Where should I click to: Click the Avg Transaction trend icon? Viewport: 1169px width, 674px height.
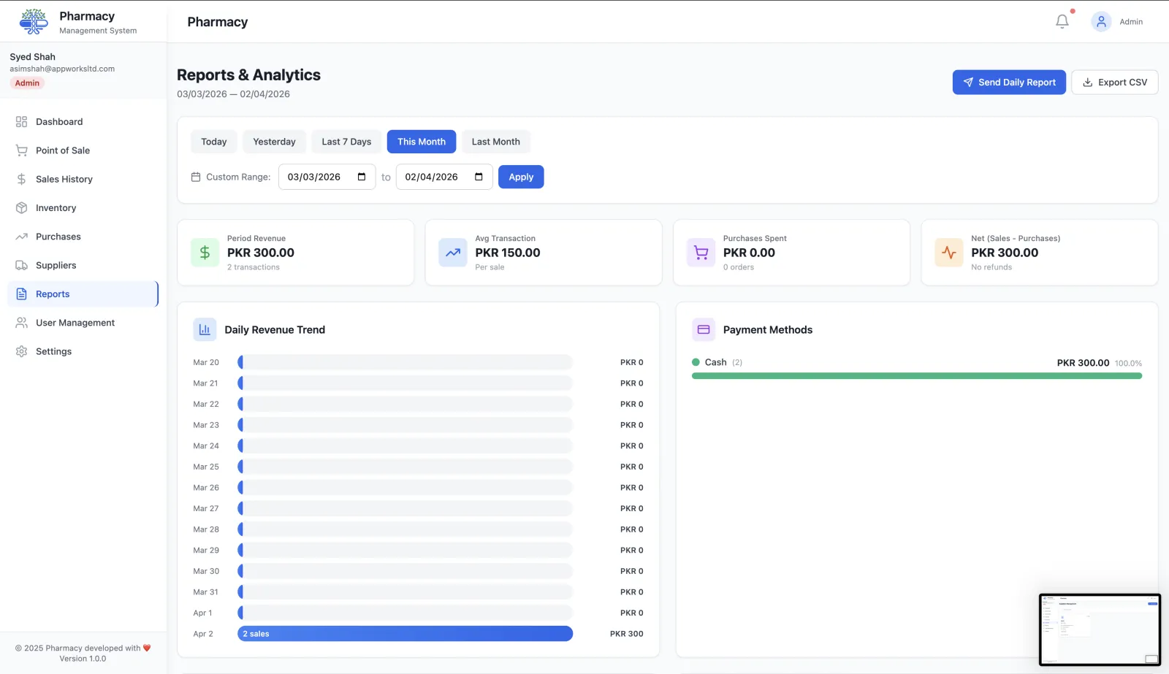pos(453,253)
